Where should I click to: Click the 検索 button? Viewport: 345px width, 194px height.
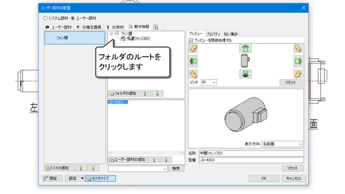pos(176,169)
